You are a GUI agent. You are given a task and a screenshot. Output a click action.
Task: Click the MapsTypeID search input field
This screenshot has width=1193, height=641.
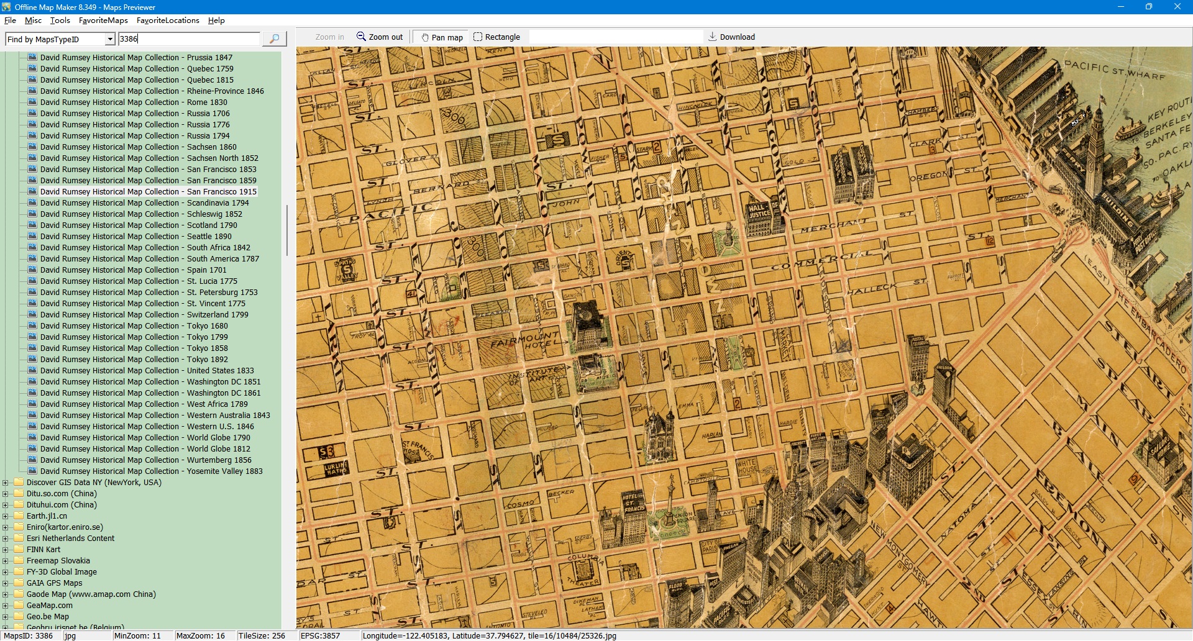tap(189, 39)
